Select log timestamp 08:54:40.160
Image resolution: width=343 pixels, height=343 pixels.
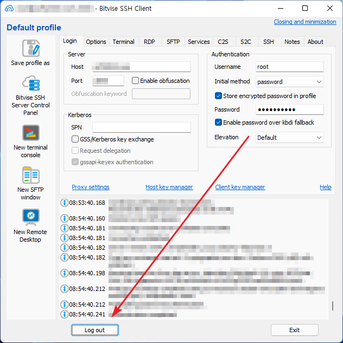click(x=87, y=218)
